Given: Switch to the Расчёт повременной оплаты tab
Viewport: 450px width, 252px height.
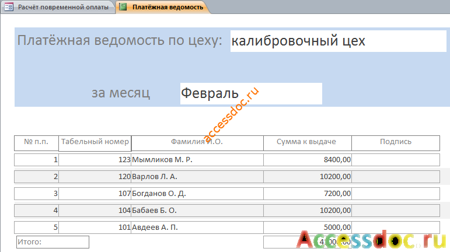Looking at the screenshot, I should coord(58,7).
